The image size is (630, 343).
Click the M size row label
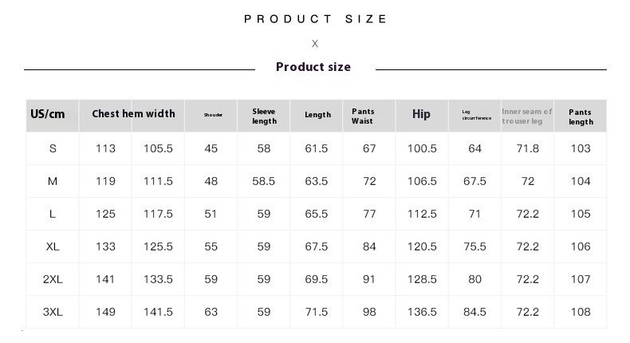pyautogui.click(x=53, y=181)
